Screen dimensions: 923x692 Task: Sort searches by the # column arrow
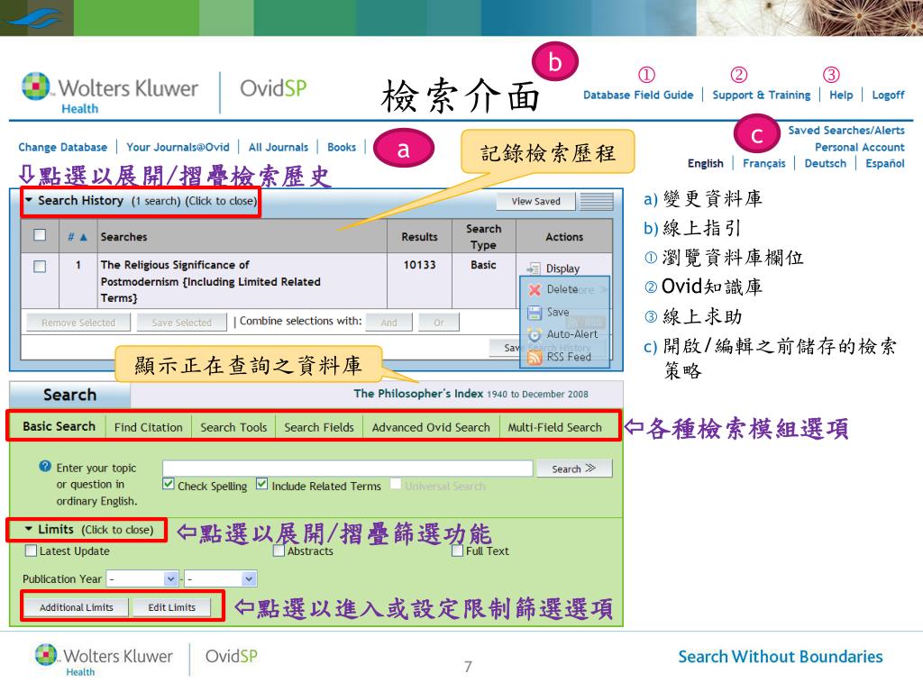[x=83, y=237]
